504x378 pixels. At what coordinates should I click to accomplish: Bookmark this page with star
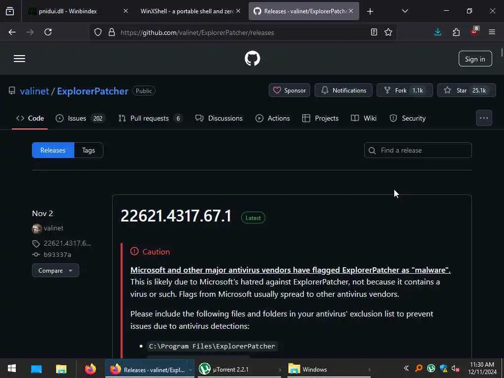388,32
